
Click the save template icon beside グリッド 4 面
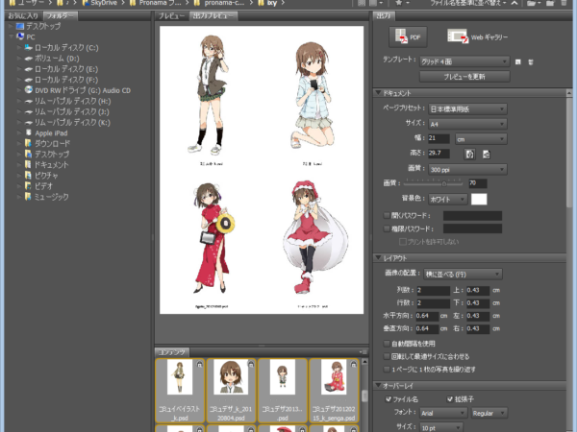518,61
